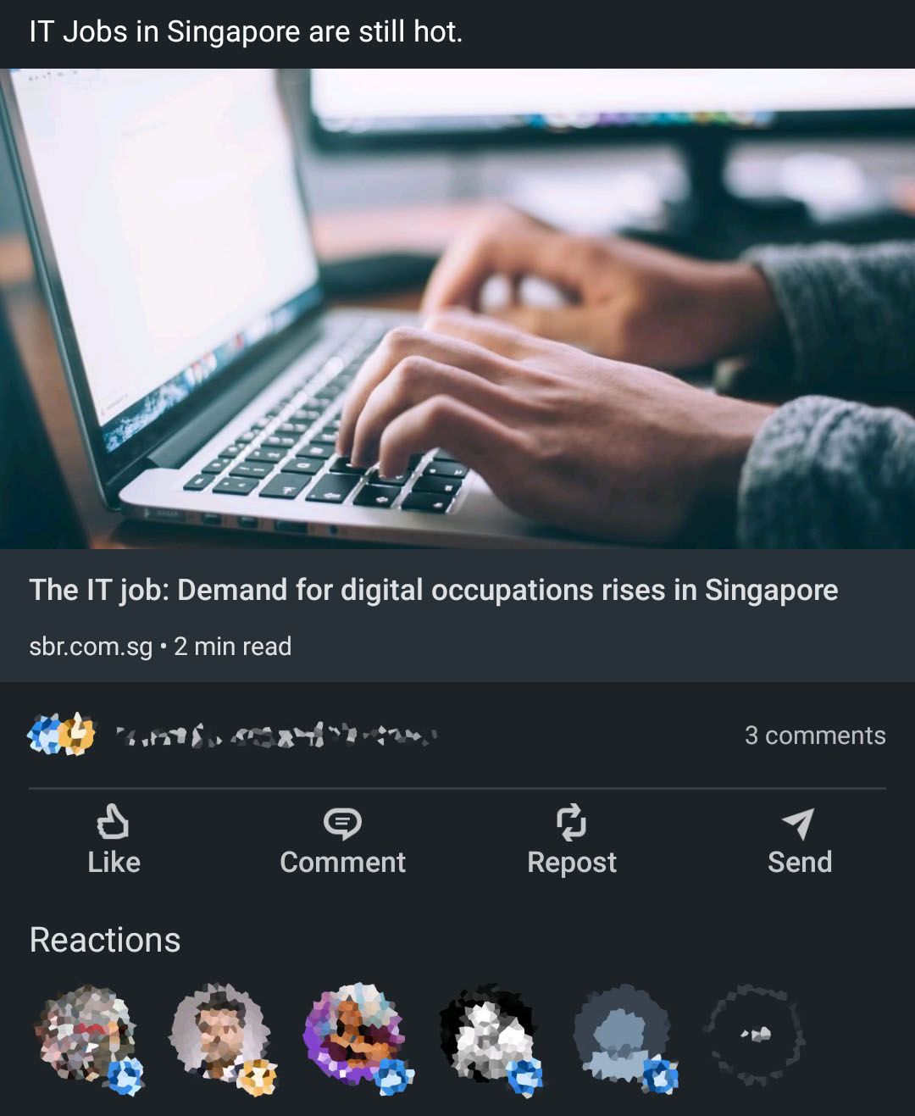
Task: Open the first reactor's profile picture
Action: tap(86, 1034)
